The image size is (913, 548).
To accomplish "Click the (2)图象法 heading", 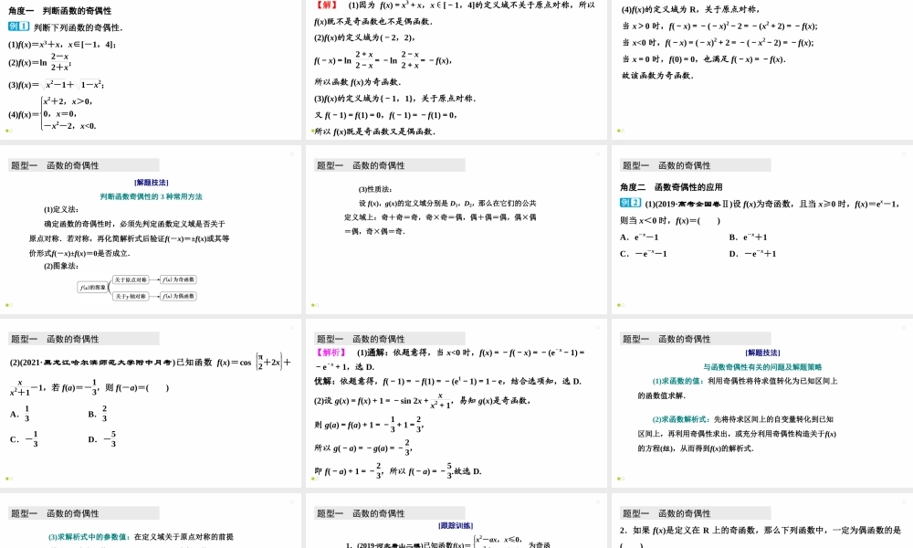I will pyautogui.click(x=61, y=266).
